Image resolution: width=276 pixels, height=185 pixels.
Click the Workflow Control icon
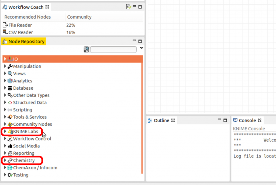tap(10, 139)
